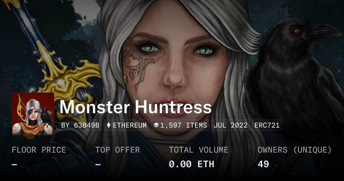
Task: Click the ERC721 token standard badge
Action: click(x=267, y=125)
